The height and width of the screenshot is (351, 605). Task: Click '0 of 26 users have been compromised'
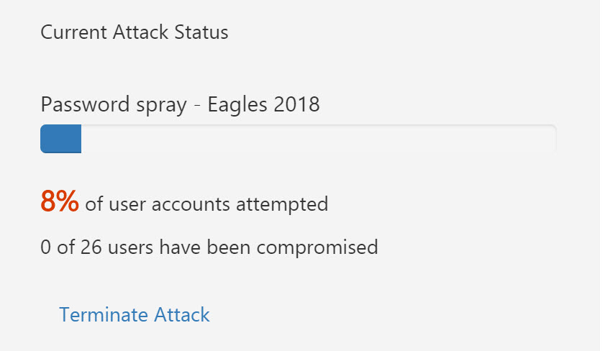(x=209, y=247)
